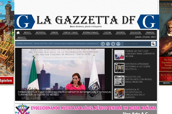Read Supervisa PC Azcapotzalco simulacros headline
Image resolution: width=172 pixels, height=114 pixels.
pyautogui.click(x=135, y=93)
